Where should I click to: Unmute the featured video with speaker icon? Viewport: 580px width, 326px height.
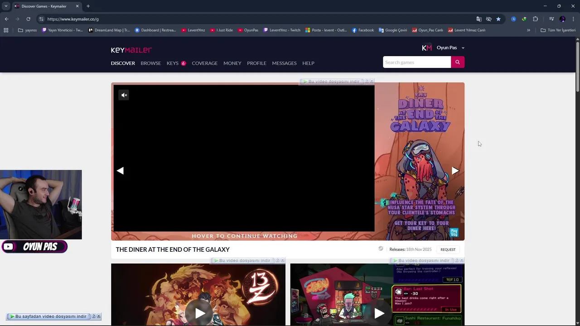[x=124, y=95]
